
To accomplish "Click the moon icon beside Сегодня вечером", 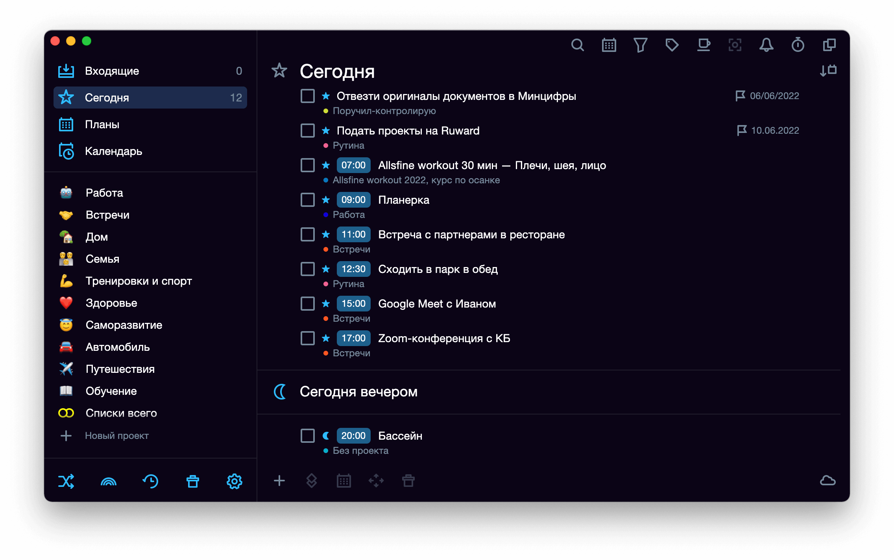I will 280,392.
